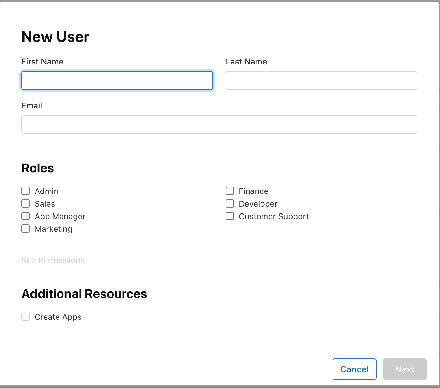Open the See Permissions link

coord(53,260)
